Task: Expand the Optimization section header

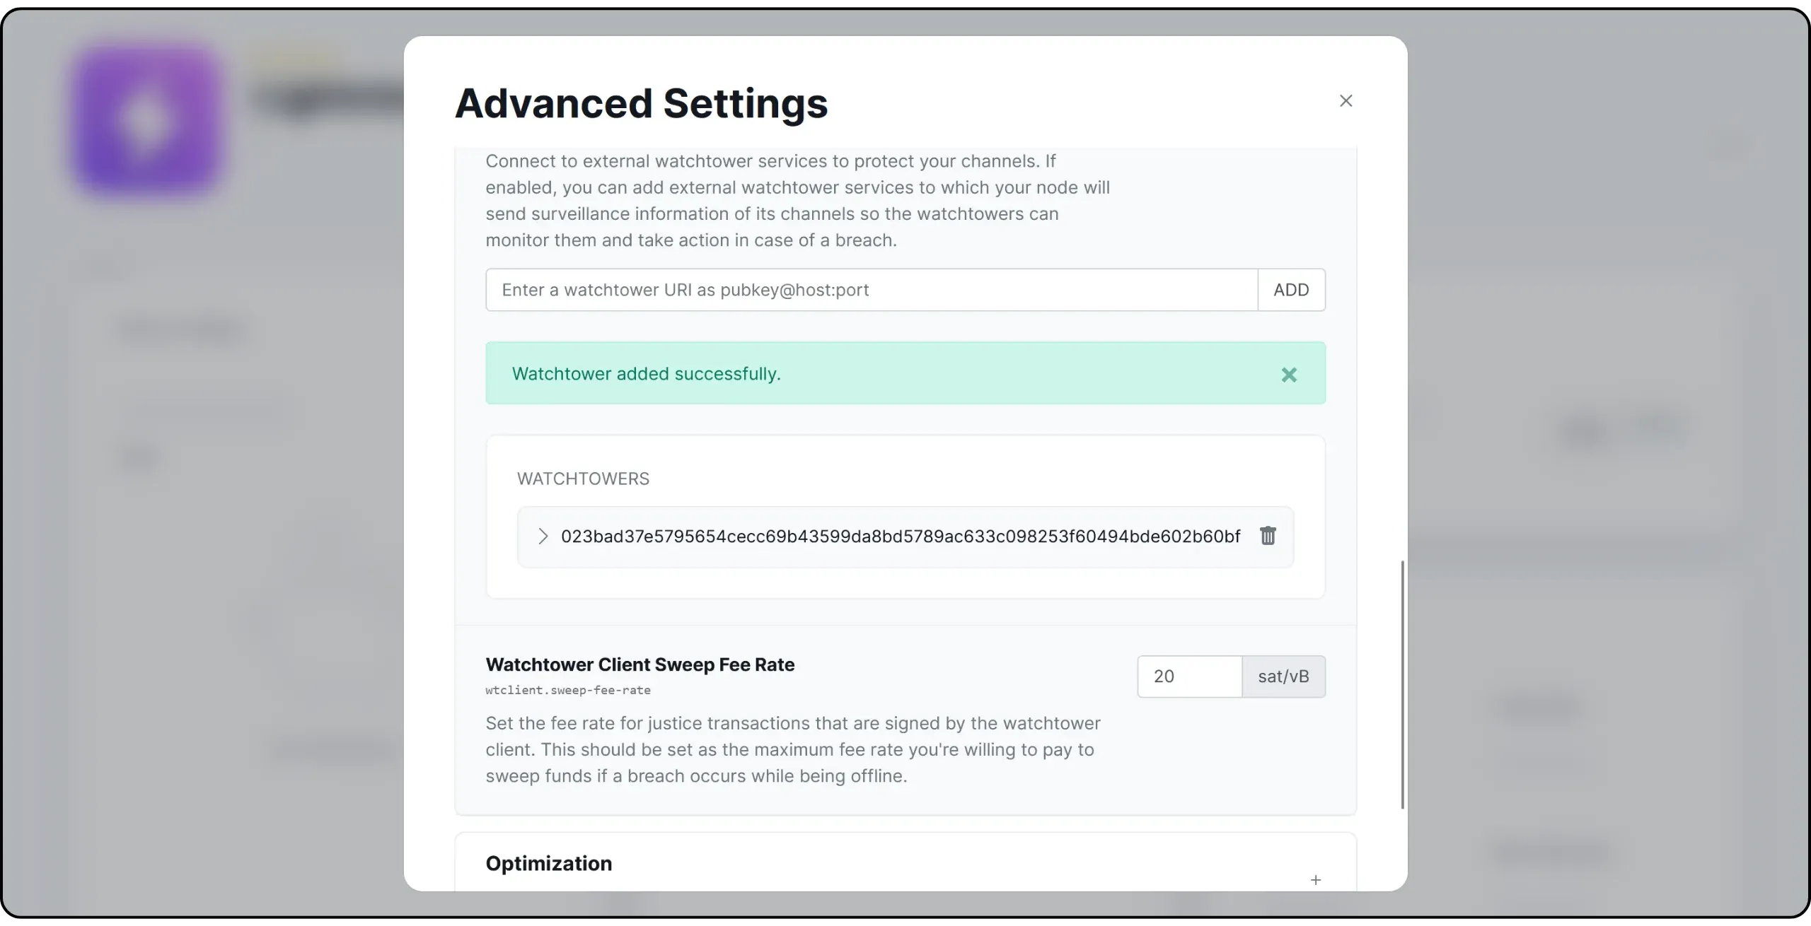Action: 549,863
